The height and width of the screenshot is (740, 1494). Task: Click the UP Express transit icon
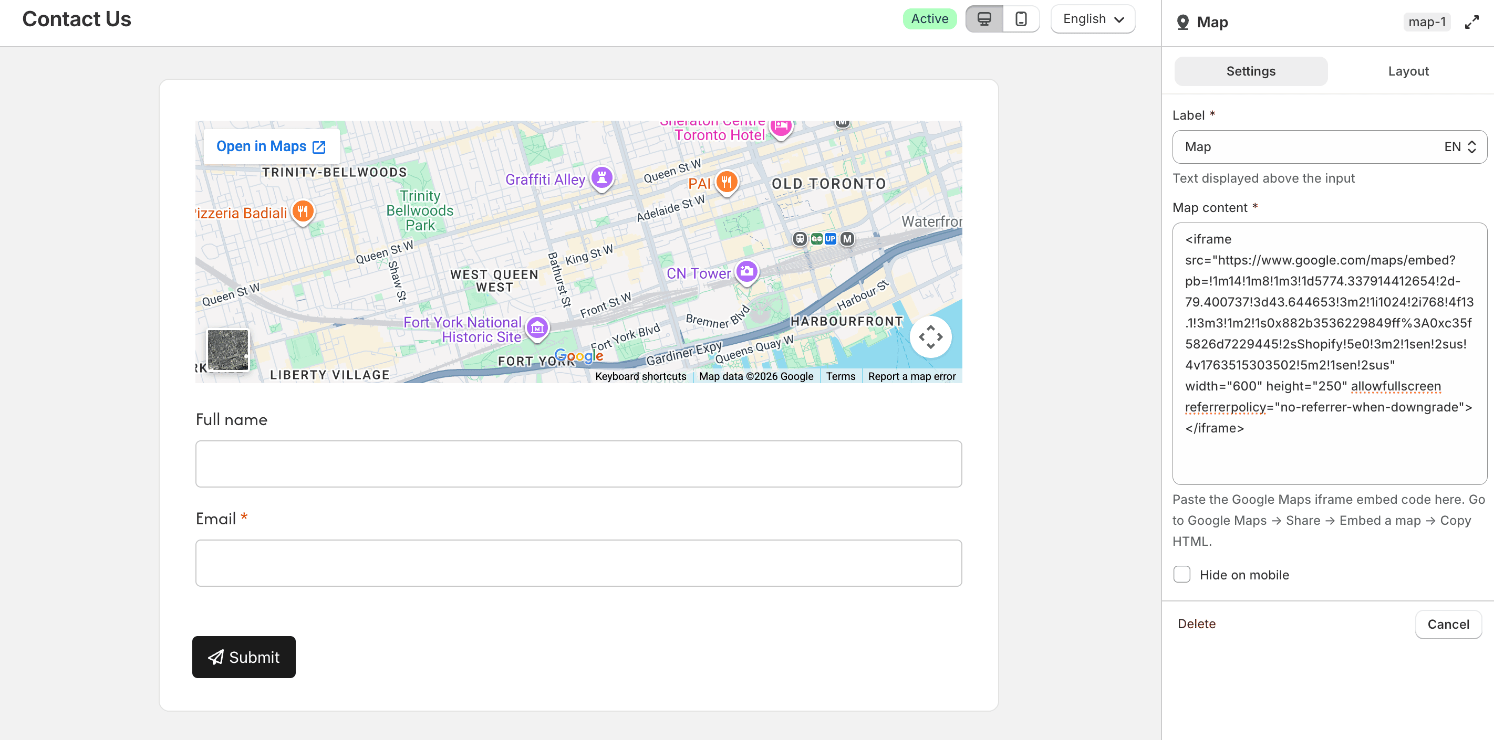coord(831,239)
